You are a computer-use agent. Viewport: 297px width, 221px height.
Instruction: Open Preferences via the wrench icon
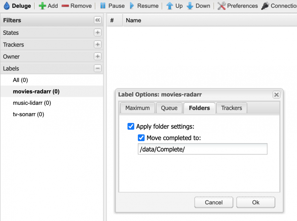(x=222, y=6)
